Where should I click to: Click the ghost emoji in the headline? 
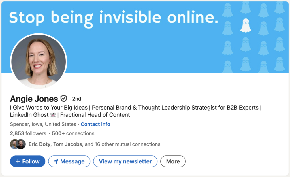coord(53,115)
